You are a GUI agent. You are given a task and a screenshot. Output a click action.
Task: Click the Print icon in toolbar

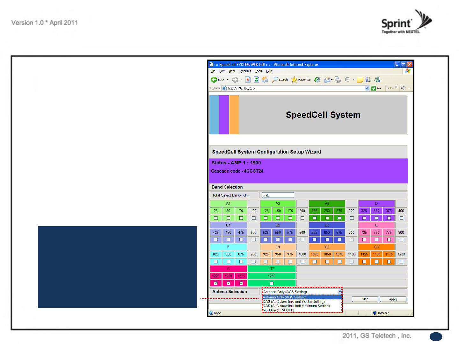coord(338,80)
